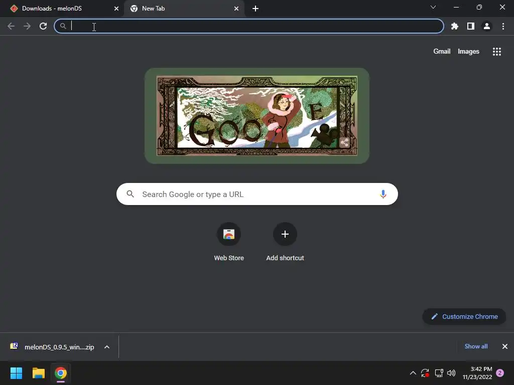Expand melonDS download options chevron
514x385 pixels.
pos(107,347)
